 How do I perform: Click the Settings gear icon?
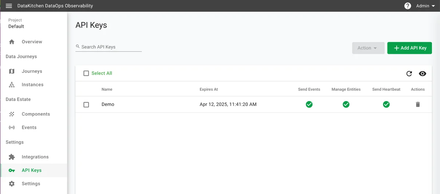[12, 184]
